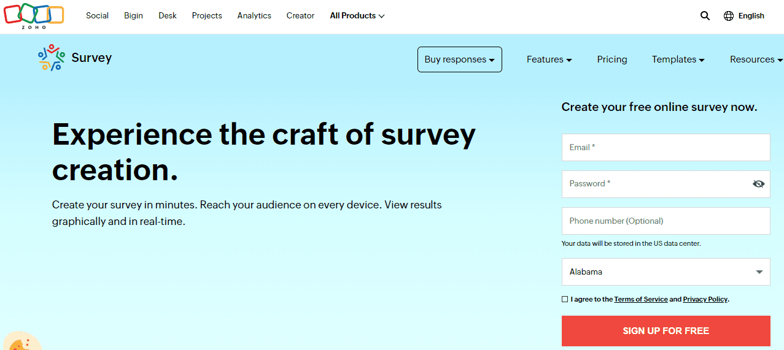Expand the Templates menu
Screen dimensions: 784x350
[x=678, y=59]
